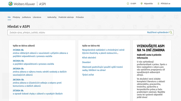Screen dimensions: 181x101
Task: Focus the Hledat v ASPI search field
Action: coord(77,33)
